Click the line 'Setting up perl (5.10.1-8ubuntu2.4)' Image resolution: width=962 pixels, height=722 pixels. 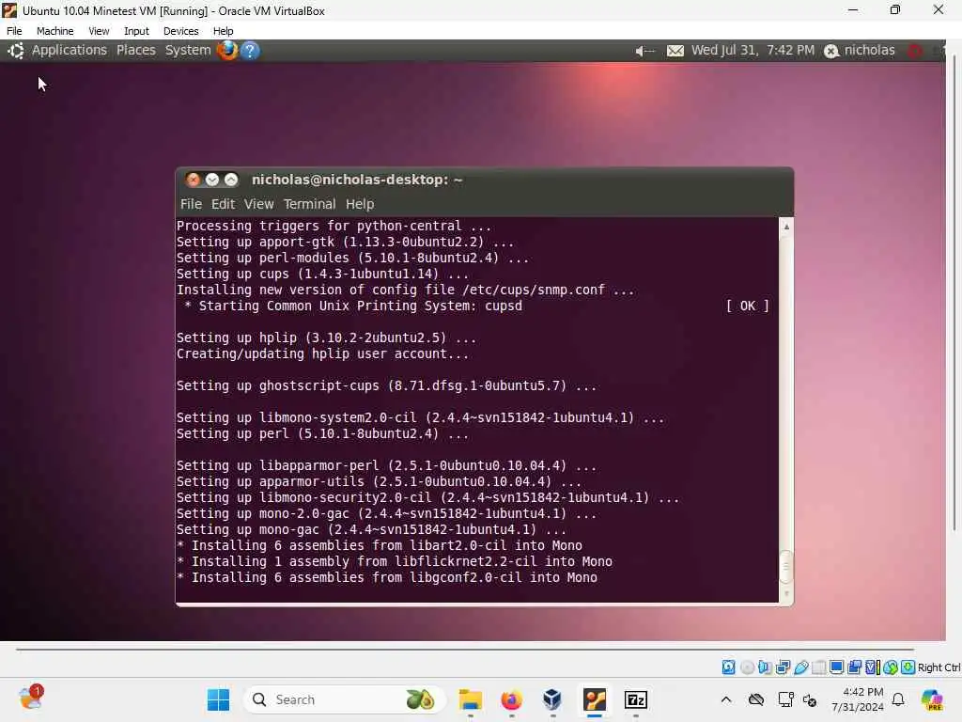click(x=323, y=433)
